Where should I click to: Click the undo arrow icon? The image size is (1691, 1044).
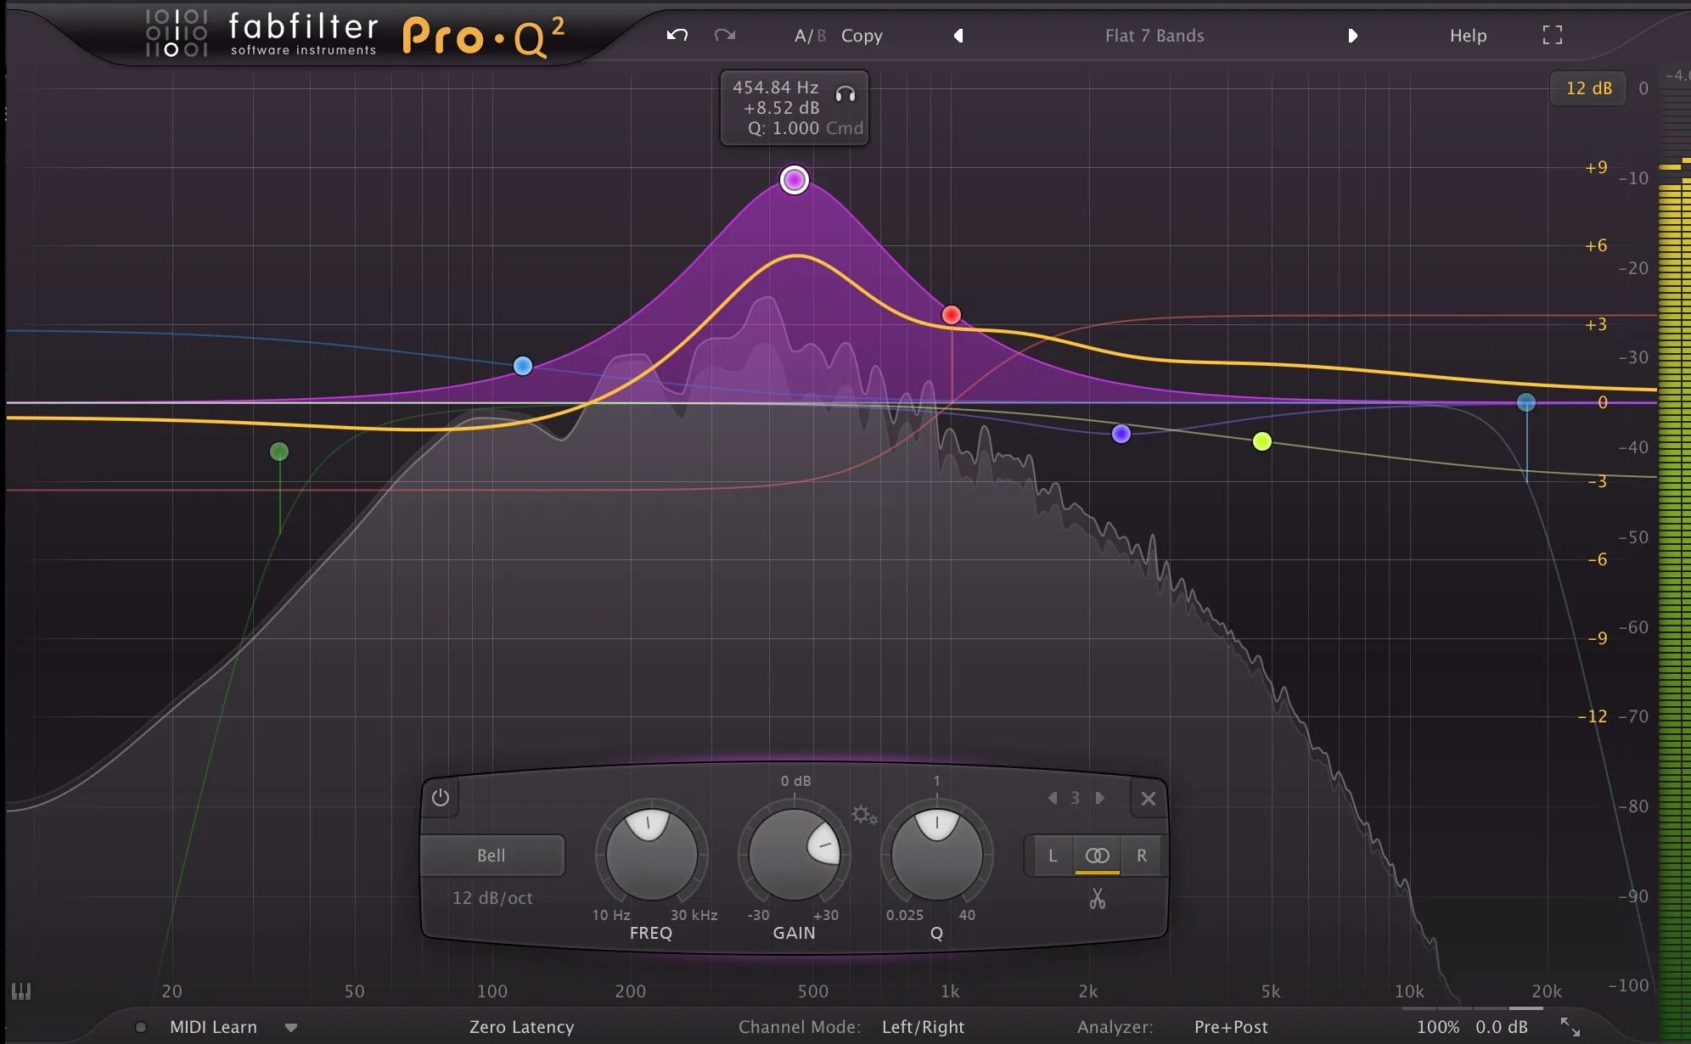677,35
